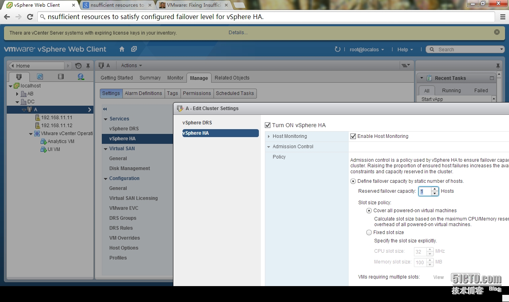Collapse the Virtual SAN settings group

click(x=106, y=149)
